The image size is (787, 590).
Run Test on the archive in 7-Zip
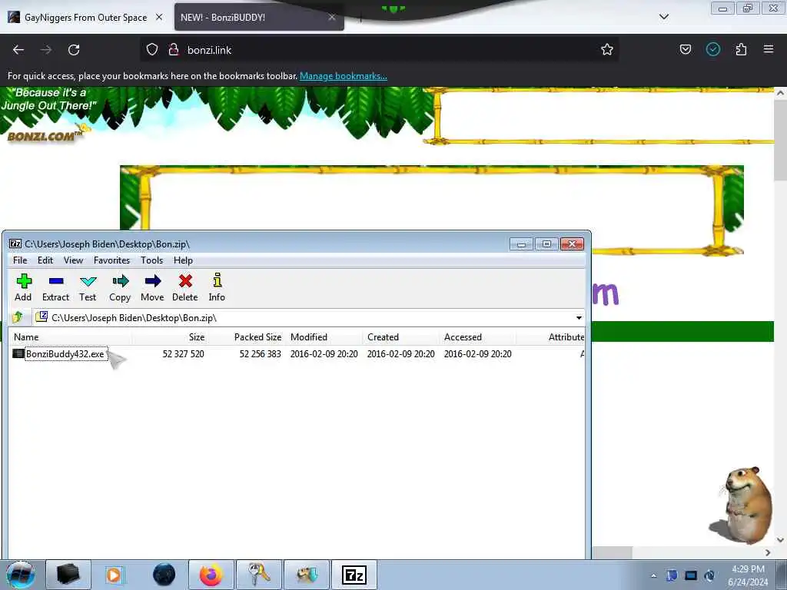[x=88, y=287]
